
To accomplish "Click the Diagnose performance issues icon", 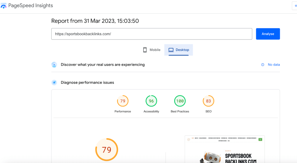I will (54, 83).
